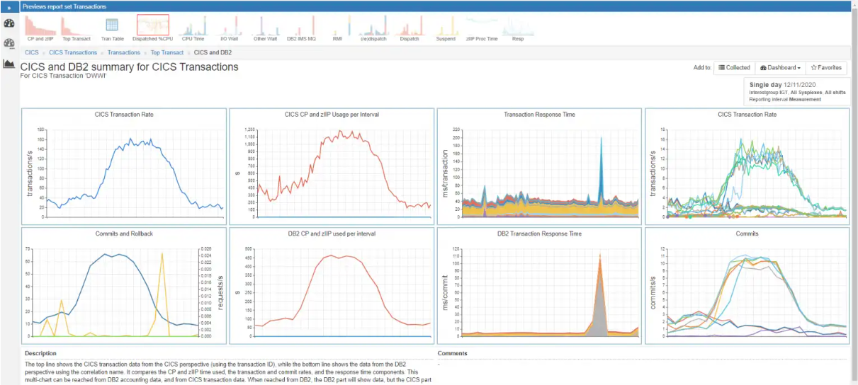The width and height of the screenshot is (858, 385).
Task: Add report to Favorites with star
Action: click(826, 68)
